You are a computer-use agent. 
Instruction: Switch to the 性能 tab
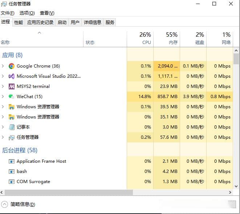coord(19,23)
